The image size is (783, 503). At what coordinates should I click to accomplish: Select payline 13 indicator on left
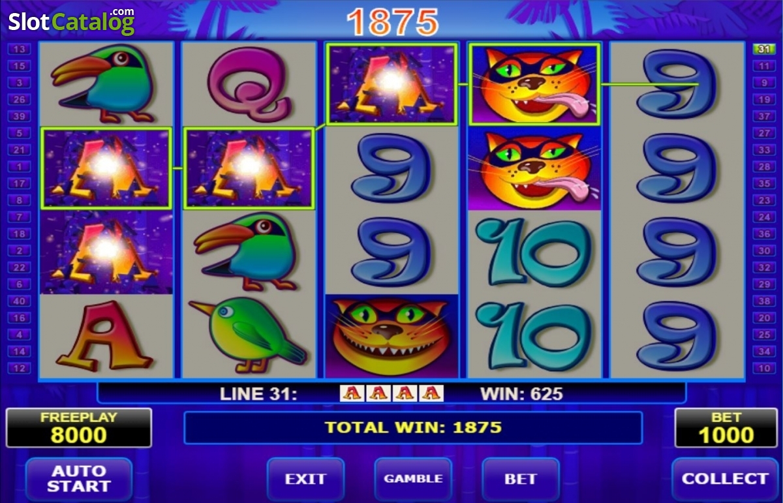(19, 49)
